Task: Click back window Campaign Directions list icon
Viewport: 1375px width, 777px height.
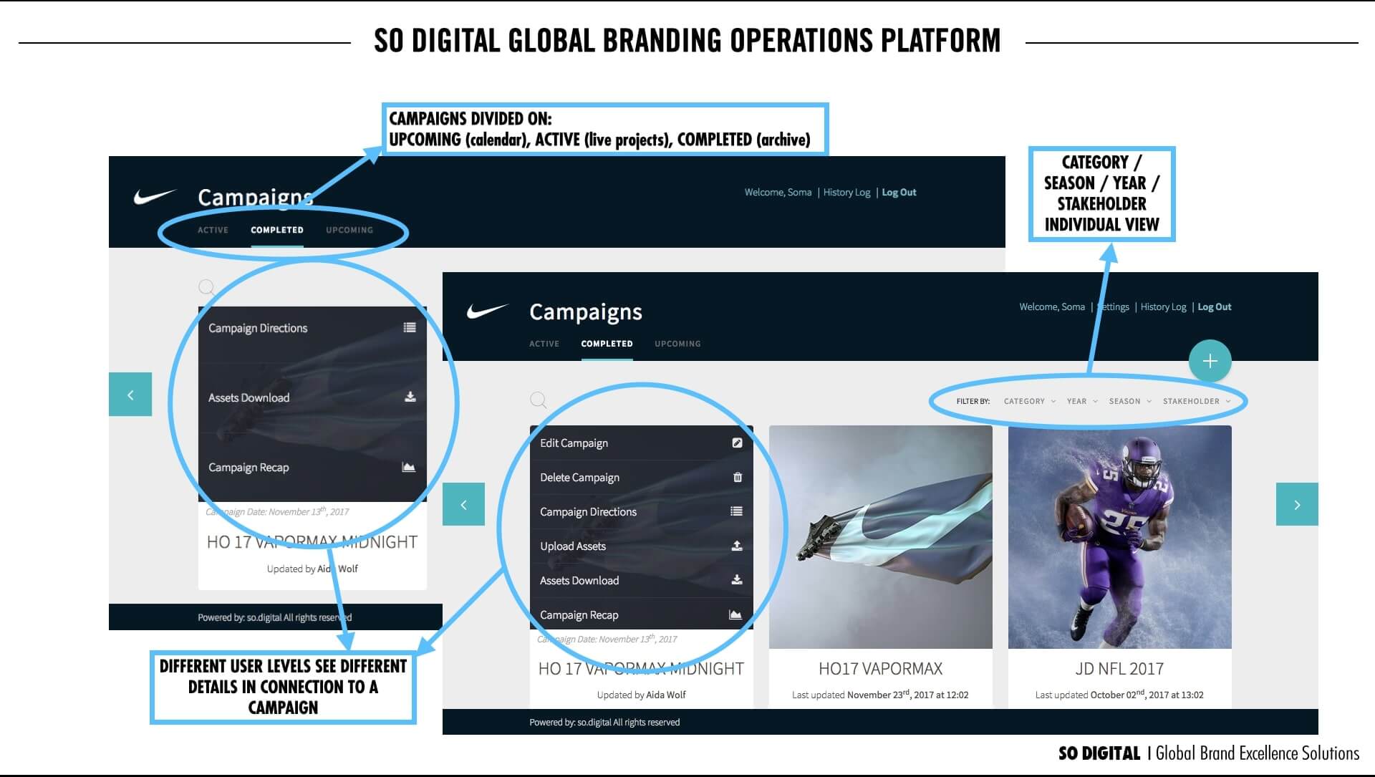Action: point(410,327)
